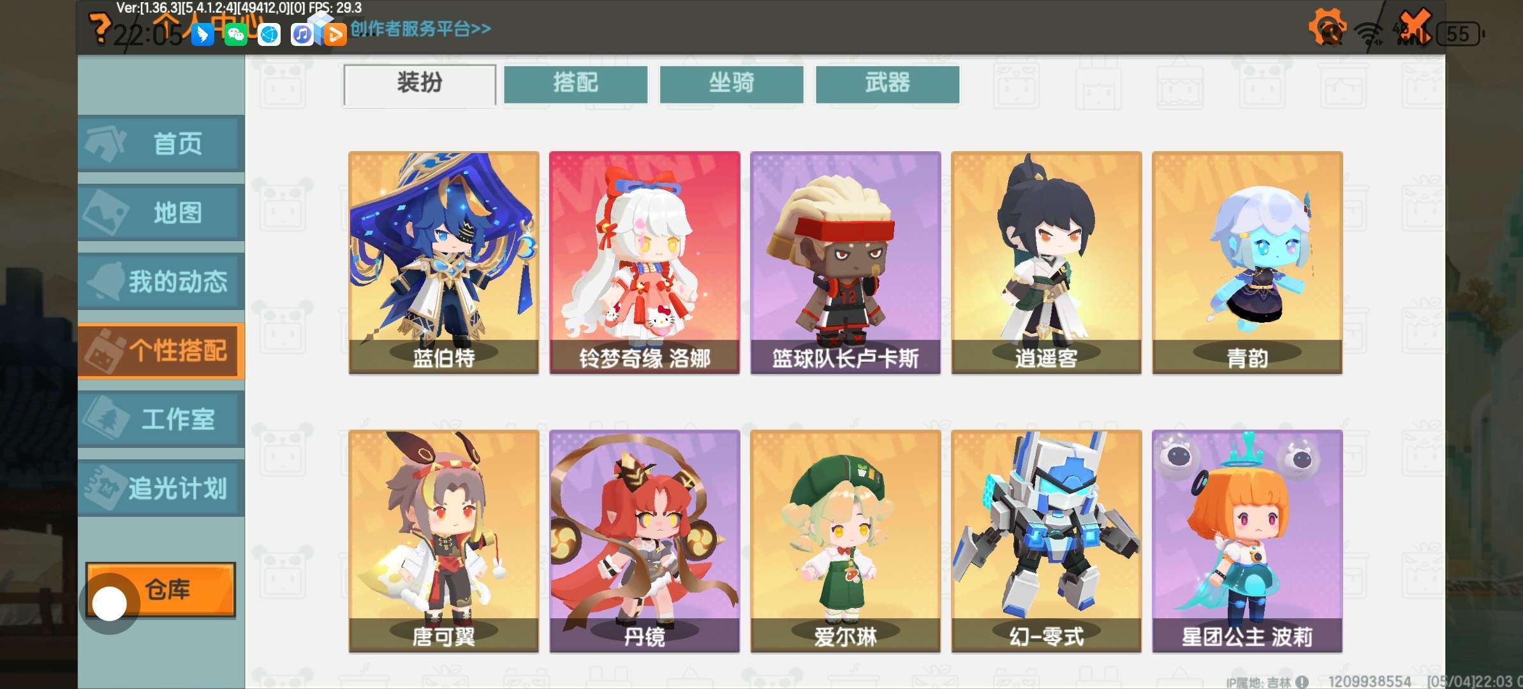Open the 首页 home sidebar item
Viewport: 1523px width, 689px height.
(161, 143)
